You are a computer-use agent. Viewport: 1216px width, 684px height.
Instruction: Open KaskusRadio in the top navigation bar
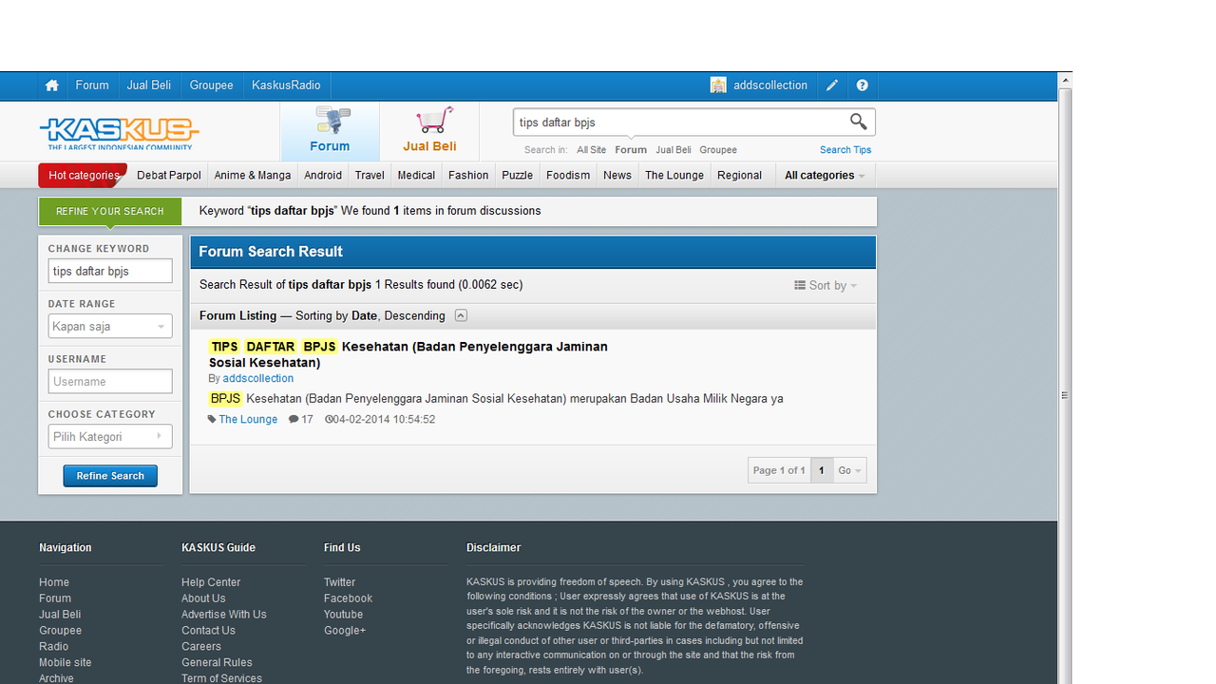[x=286, y=85]
